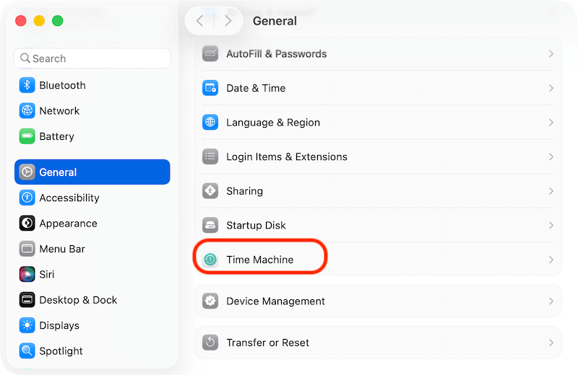Image resolution: width=578 pixels, height=375 pixels.
Task: Open Device Management label
Action: 275,301
